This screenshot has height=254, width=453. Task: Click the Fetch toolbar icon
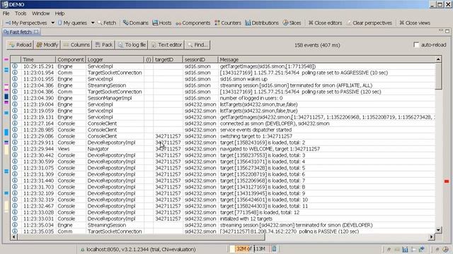tap(107, 23)
